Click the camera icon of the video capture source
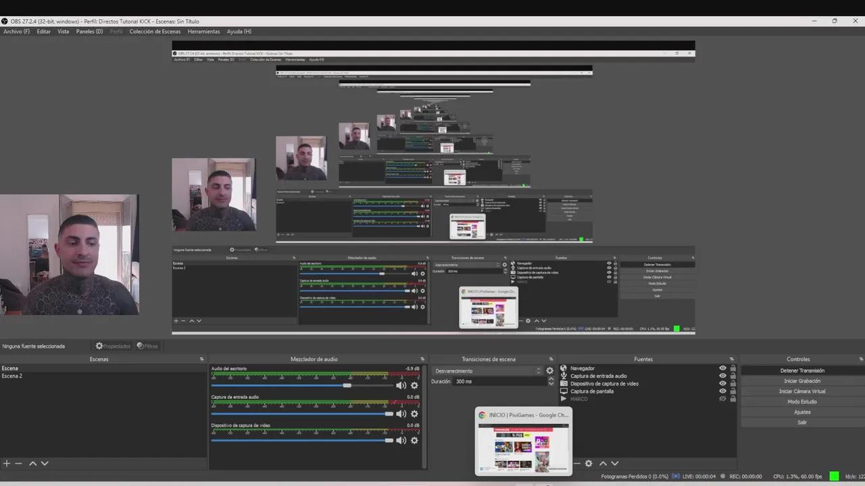 (564, 383)
